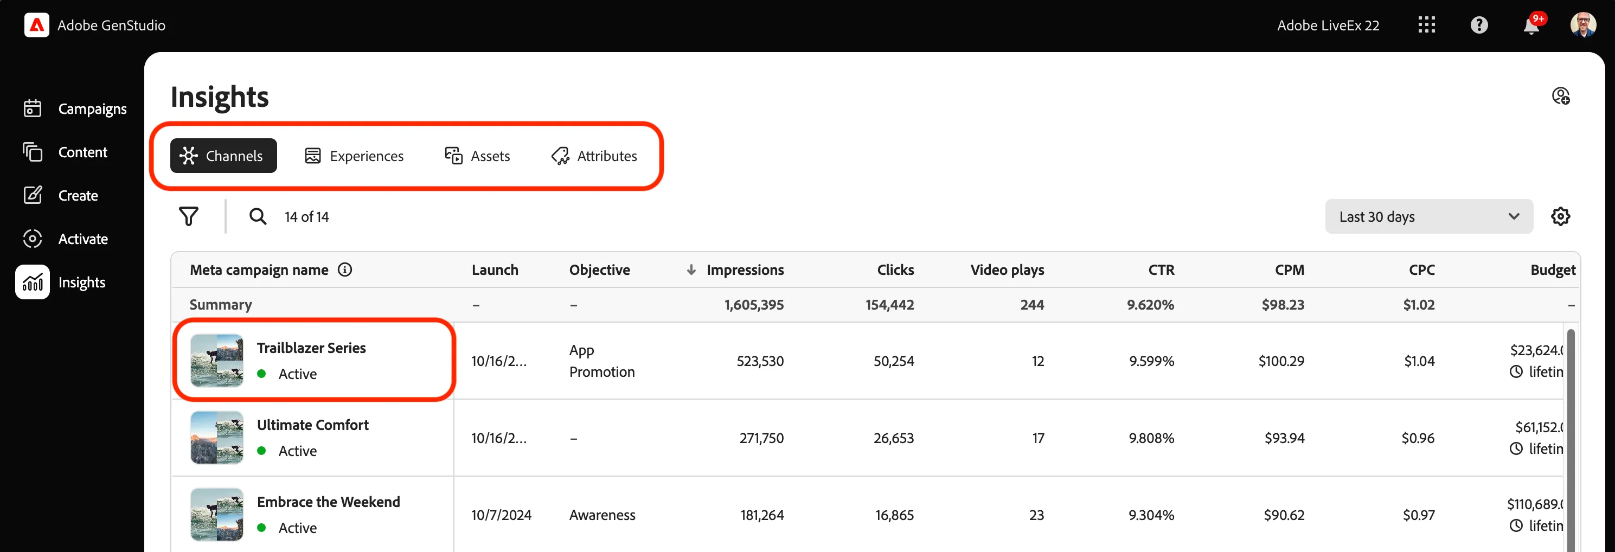Click the Objective column header
The image size is (1615, 552).
tap(599, 269)
